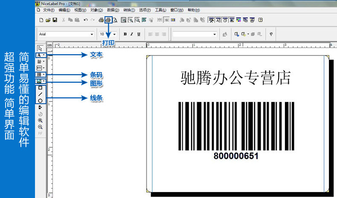Open the empty combo box in format bar

click(195, 34)
